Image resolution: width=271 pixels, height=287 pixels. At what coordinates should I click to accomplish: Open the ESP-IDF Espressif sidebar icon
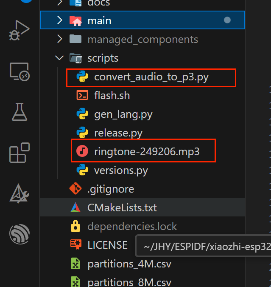[19, 233]
